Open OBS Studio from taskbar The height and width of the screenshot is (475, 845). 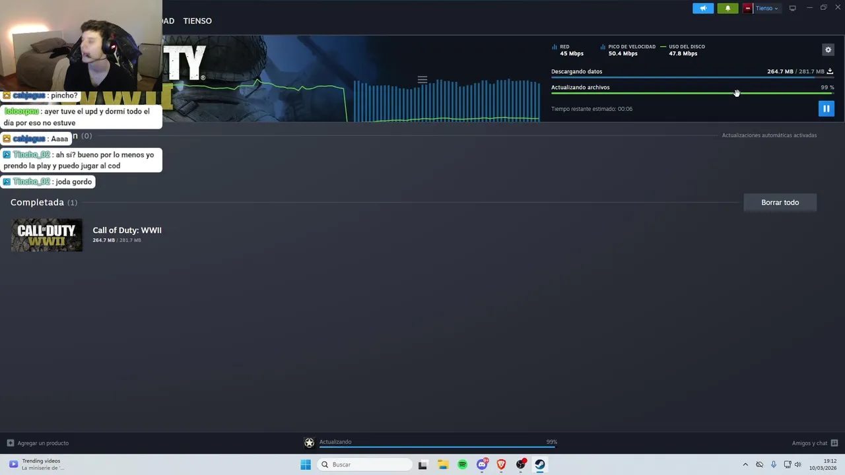point(521,464)
